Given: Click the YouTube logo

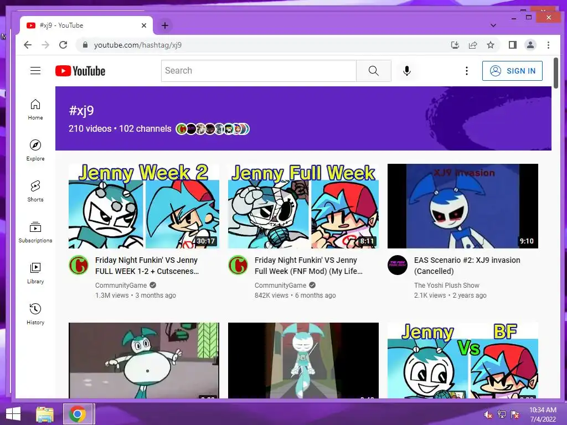Looking at the screenshot, I should [x=80, y=71].
